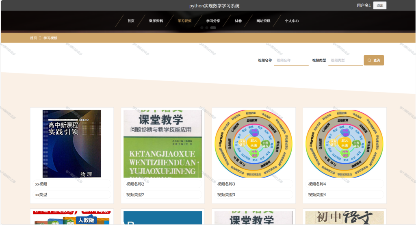Click the 视频类型 search input field

pos(345,61)
